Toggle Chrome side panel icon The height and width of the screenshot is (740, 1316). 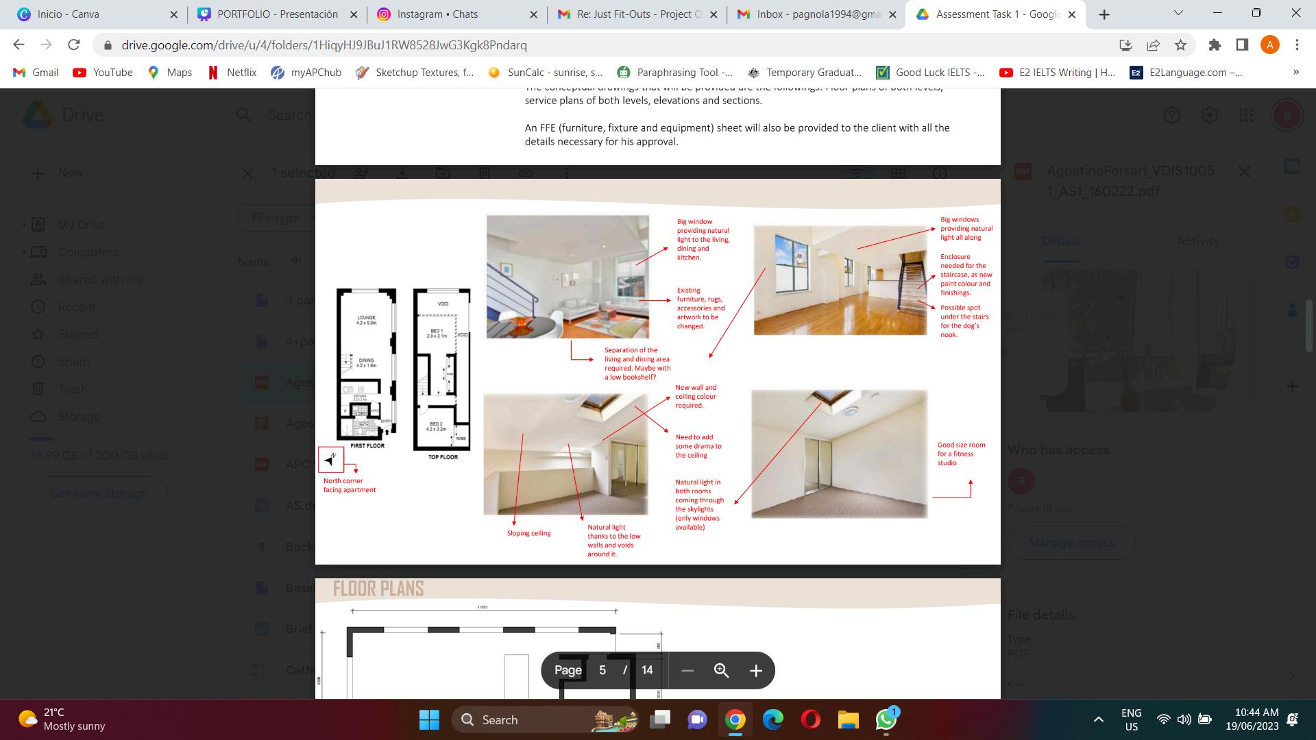[1242, 45]
